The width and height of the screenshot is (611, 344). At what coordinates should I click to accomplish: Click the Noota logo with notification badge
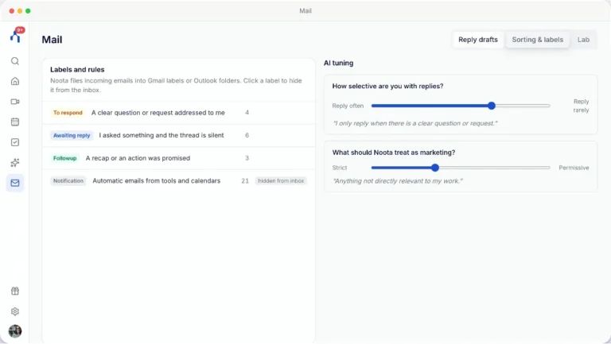point(17,35)
